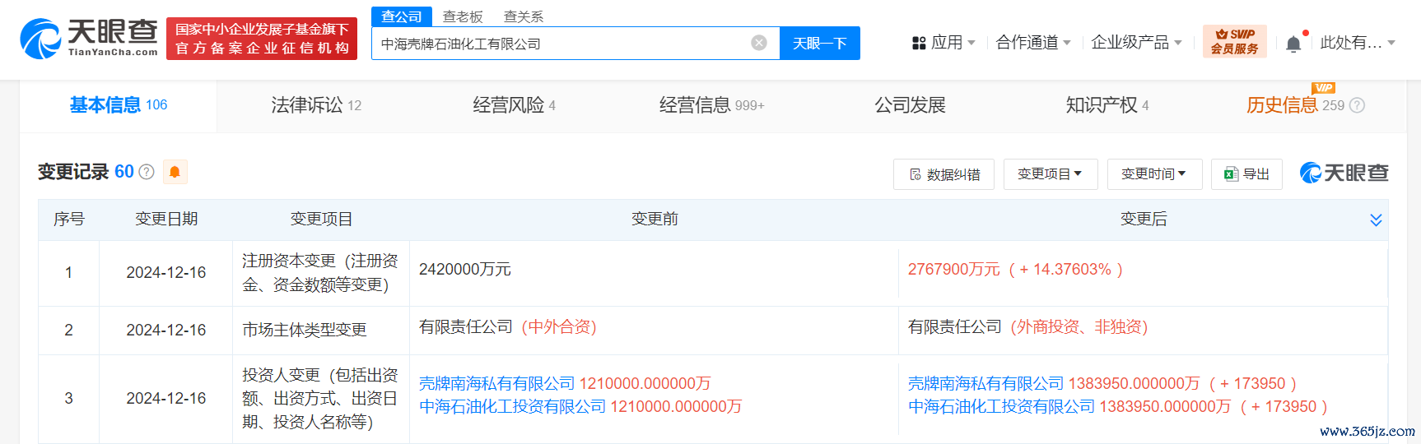Open the TianYanCha logo homepage
Screen dimensions: 1421x444
click(x=89, y=38)
